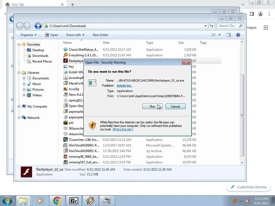This screenshot has height=206, width=275.
Task: Click the muted volume tray icon
Action: (x=248, y=201)
